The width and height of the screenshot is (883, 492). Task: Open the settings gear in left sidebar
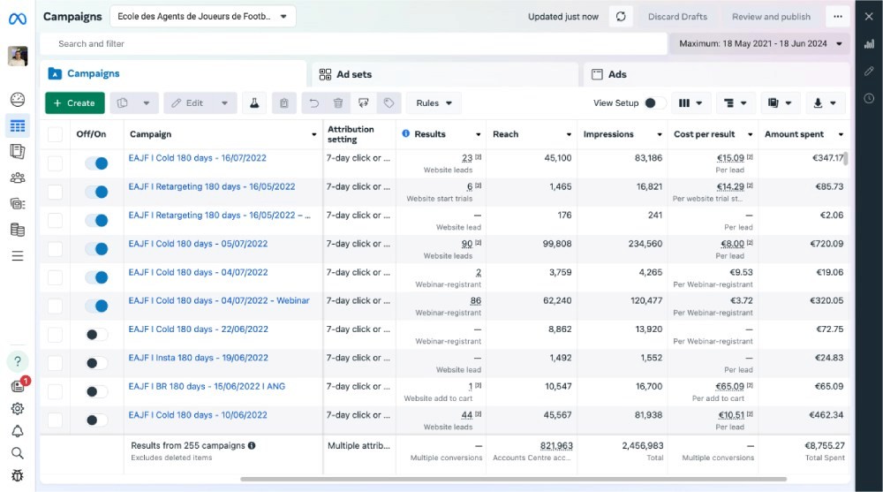pos(18,409)
